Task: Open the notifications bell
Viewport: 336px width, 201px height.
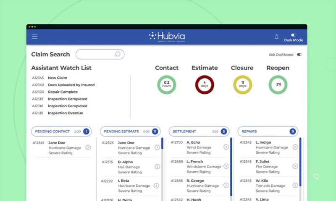Action: (276, 37)
